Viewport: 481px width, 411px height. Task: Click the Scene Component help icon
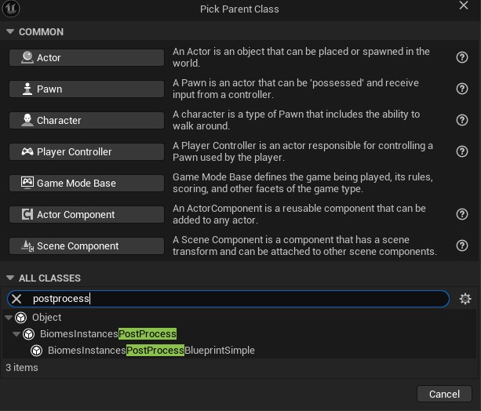(x=462, y=246)
